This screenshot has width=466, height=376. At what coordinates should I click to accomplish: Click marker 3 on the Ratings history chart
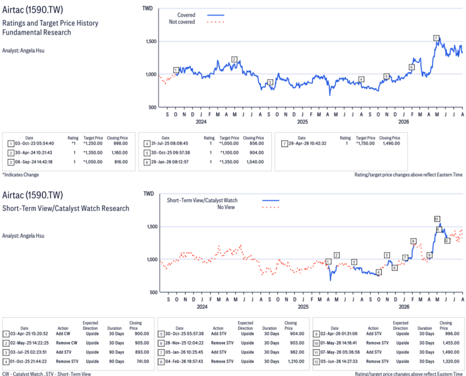click(x=270, y=82)
